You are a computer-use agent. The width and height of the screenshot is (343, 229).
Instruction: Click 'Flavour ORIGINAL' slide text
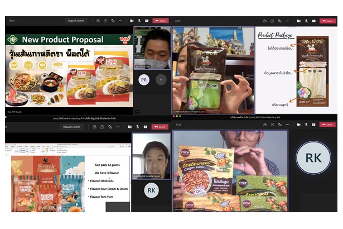click(102, 181)
